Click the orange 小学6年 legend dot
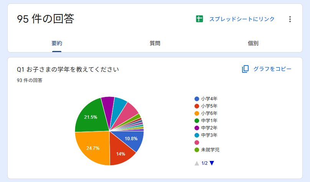The height and width of the screenshot is (182, 310). coord(197,113)
